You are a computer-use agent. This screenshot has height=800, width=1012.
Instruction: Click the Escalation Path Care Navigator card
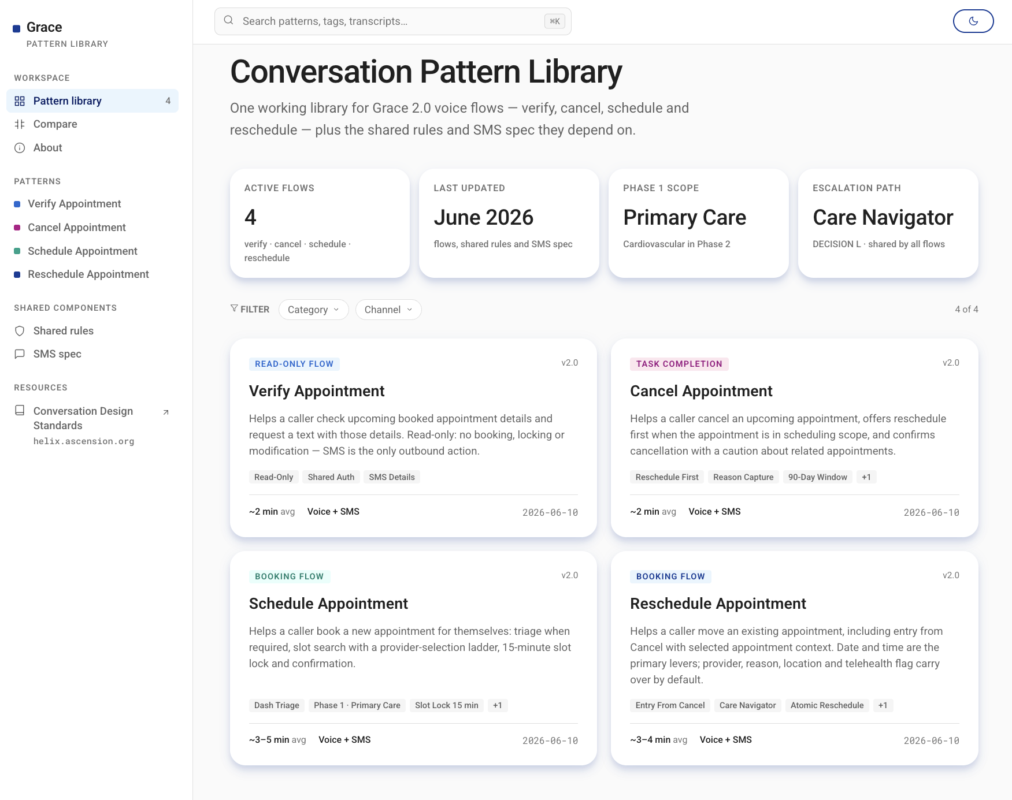click(x=888, y=224)
